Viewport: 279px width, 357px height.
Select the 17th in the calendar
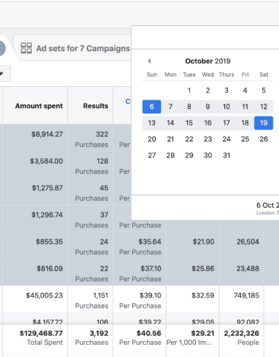[x=227, y=123]
